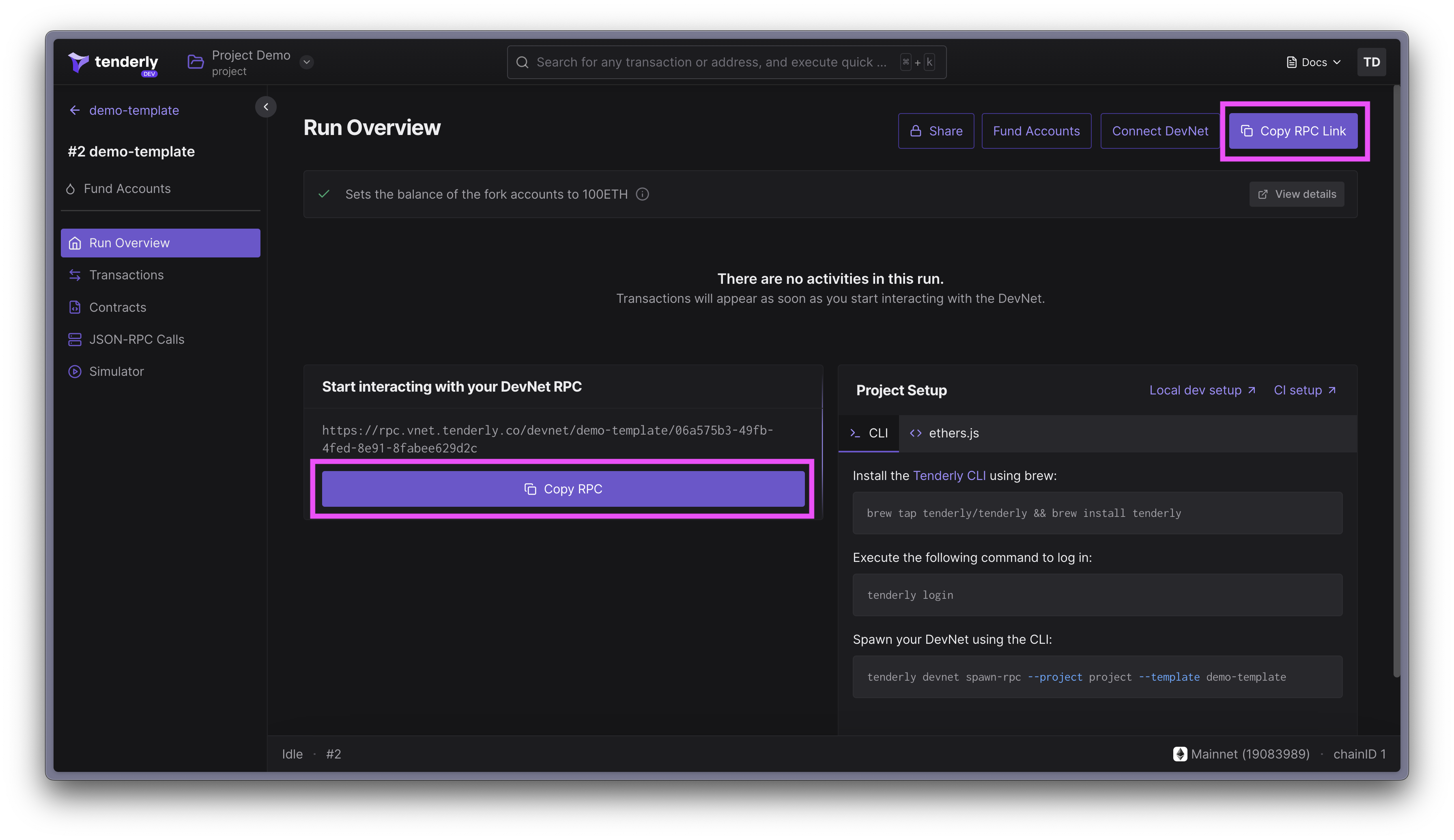
Task: Click the DevNet RPC URL text
Action: pyautogui.click(x=547, y=439)
